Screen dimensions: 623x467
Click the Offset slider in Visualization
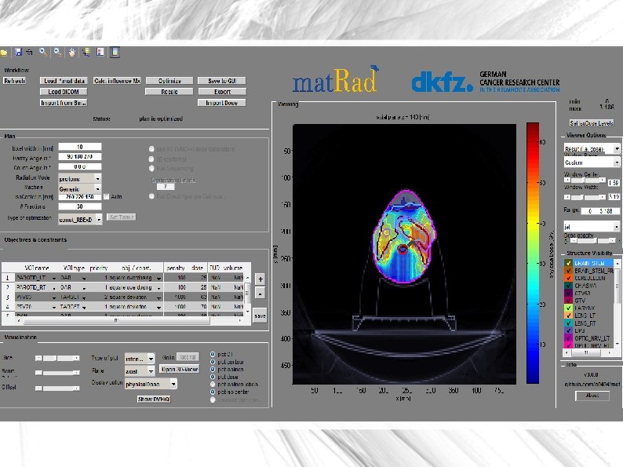click(x=57, y=389)
